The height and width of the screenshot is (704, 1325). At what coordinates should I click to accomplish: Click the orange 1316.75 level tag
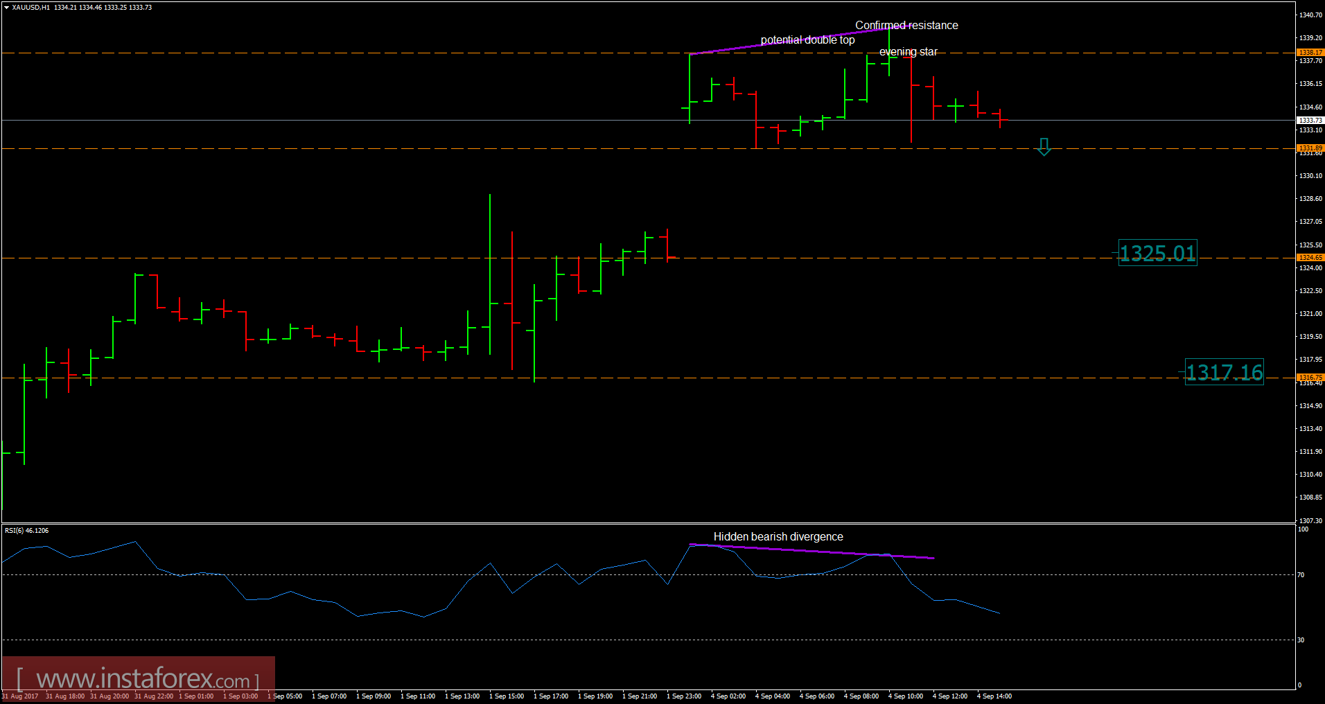1310,378
